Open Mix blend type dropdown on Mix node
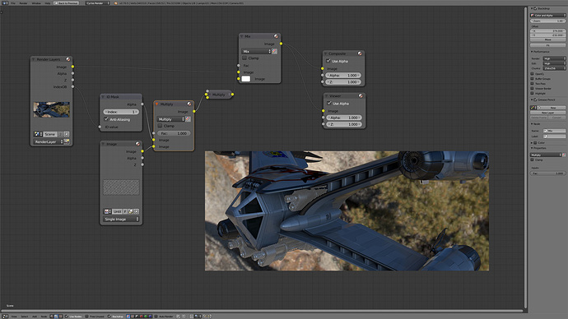568x319 pixels. (x=257, y=51)
